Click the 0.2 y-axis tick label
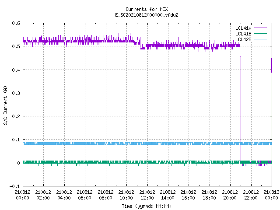 click(x=16, y=116)
